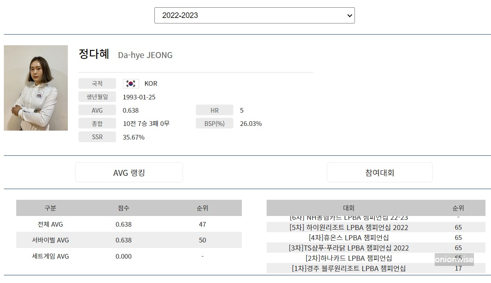
Task: Select a different season from the combo box
Action: click(254, 15)
